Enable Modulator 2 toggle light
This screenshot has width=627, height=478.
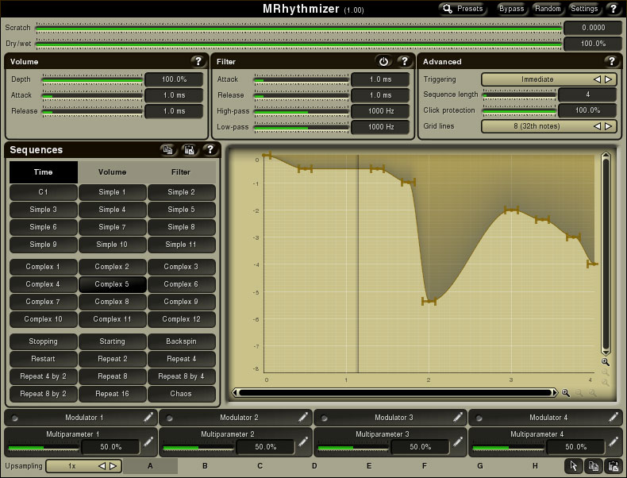click(x=170, y=418)
